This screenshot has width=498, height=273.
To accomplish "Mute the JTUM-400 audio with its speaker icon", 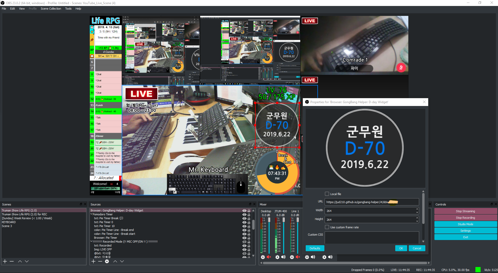I will click(283, 257).
